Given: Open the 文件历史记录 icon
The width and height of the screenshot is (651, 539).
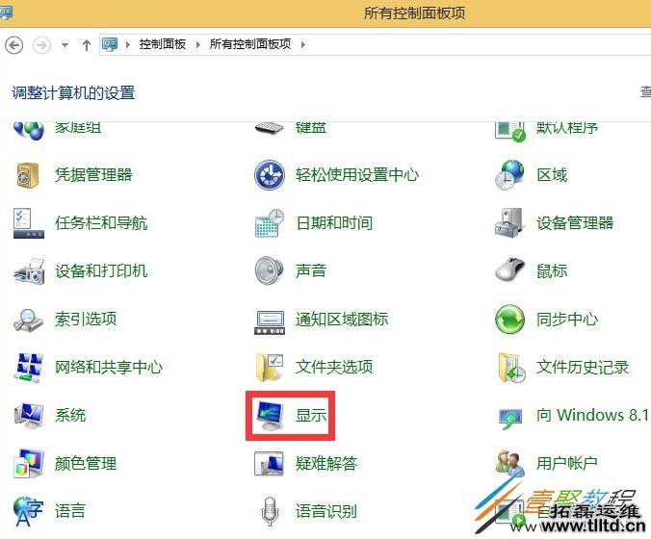Looking at the screenshot, I should click(511, 368).
